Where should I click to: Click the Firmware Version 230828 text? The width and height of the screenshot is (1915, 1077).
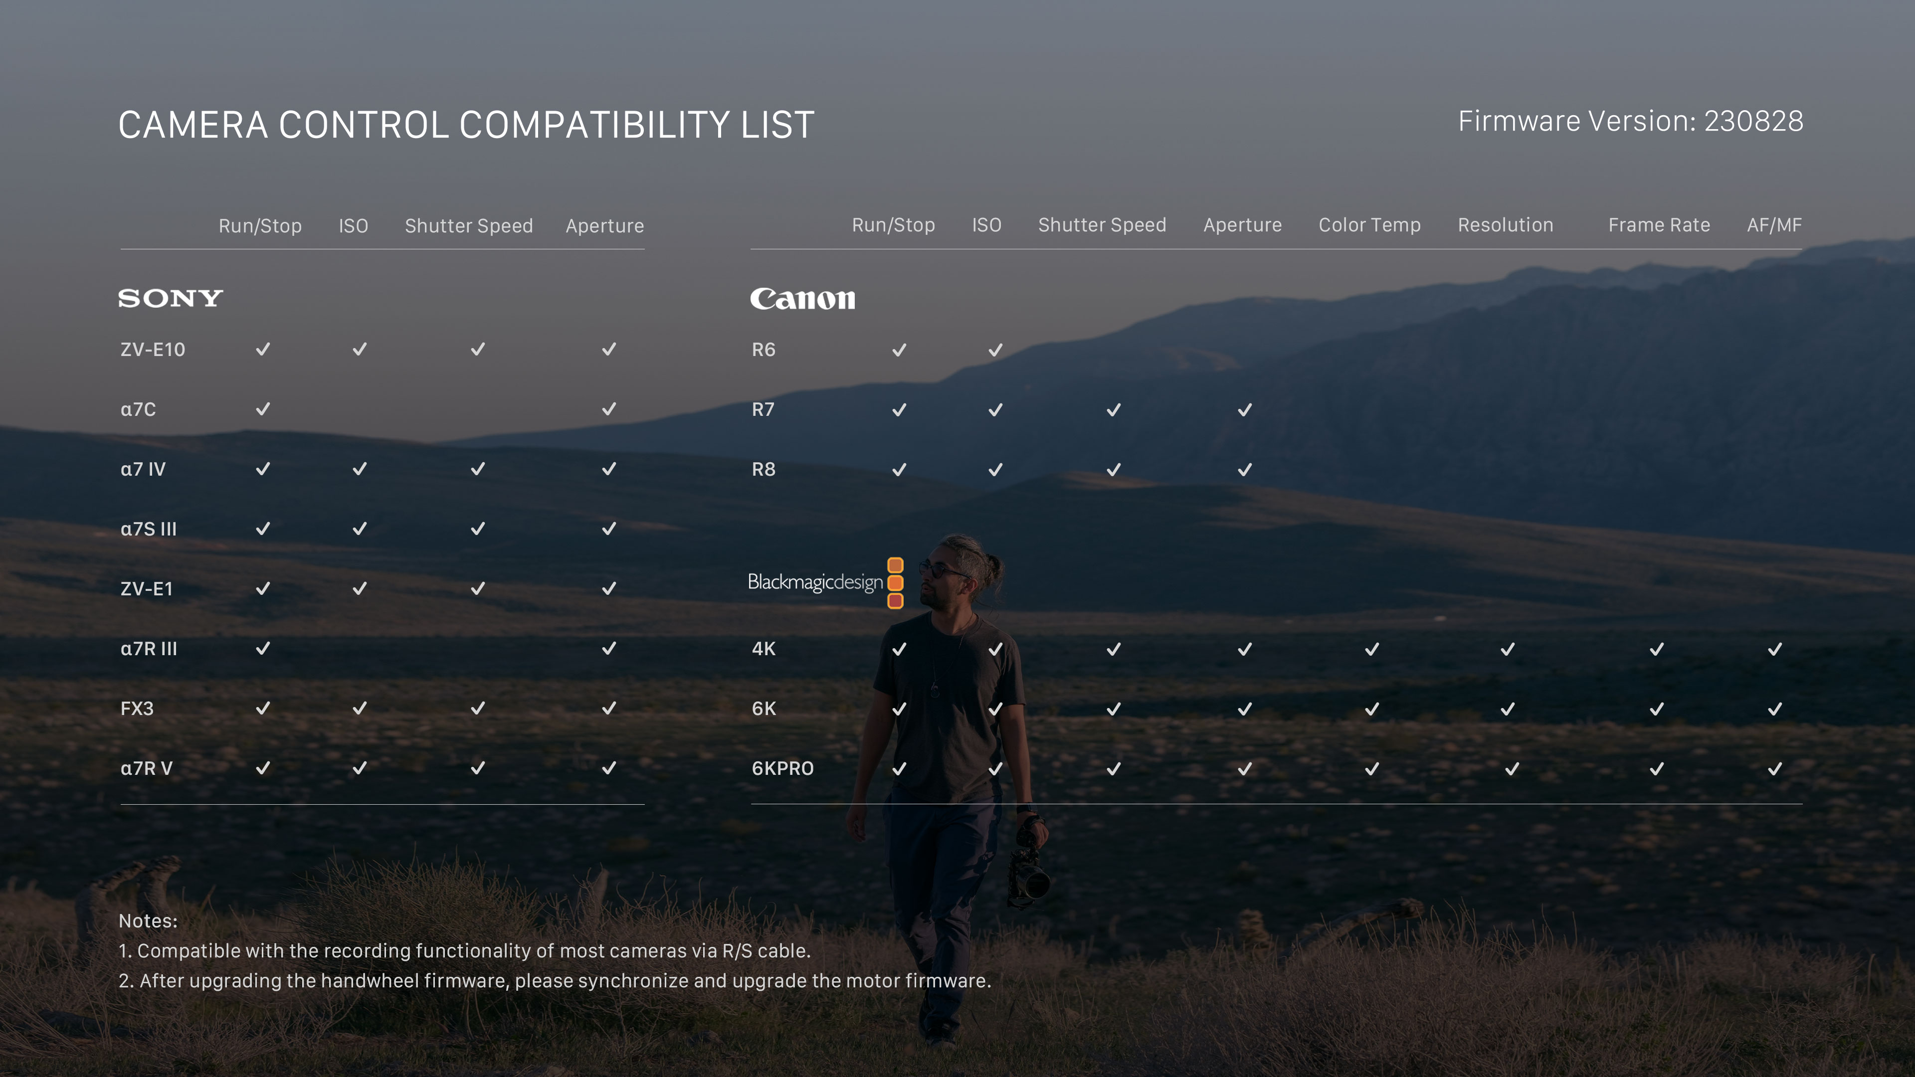(1630, 121)
